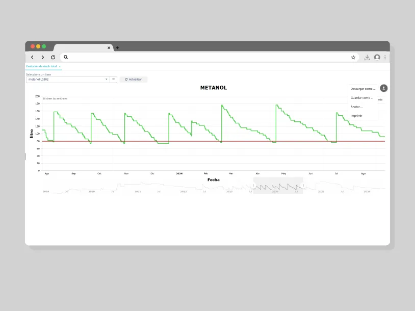Open a new browser tab with plus
This screenshot has width=415, height=311.
click(117, 48)
